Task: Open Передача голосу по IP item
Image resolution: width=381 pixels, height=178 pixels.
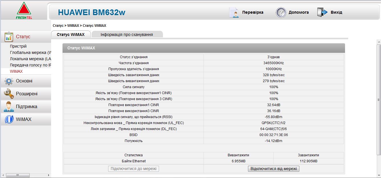Action: coord(30,65)
